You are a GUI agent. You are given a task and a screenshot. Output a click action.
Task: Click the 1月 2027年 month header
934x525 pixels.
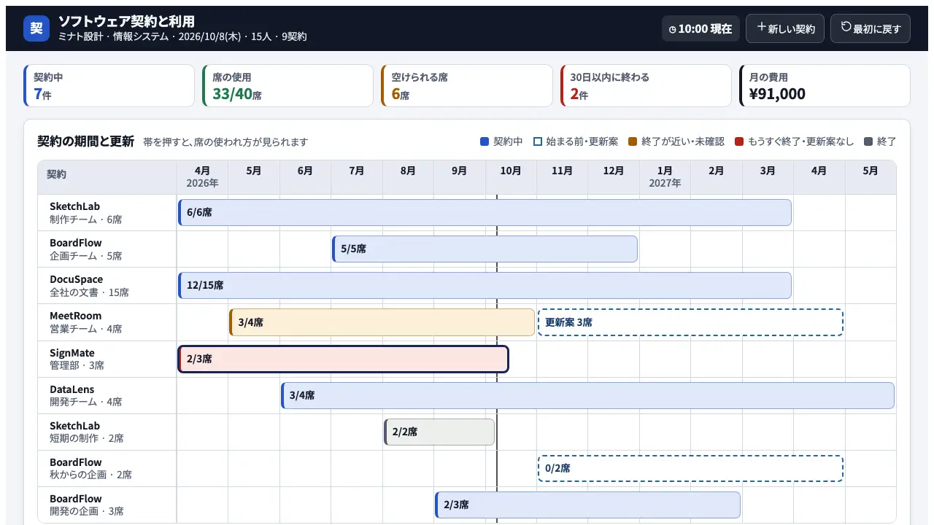tap(665, 177)
